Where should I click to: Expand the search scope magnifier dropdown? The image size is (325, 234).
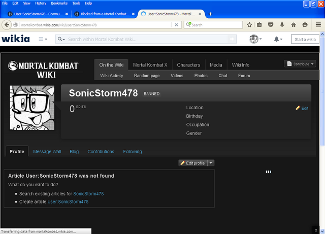coord(61,39)
